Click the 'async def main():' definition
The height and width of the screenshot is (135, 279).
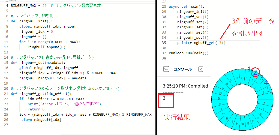tap(186, 7)
